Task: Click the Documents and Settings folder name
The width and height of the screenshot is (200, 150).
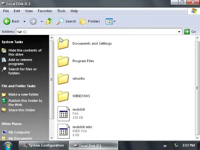Action: click(x=92, y=43)
